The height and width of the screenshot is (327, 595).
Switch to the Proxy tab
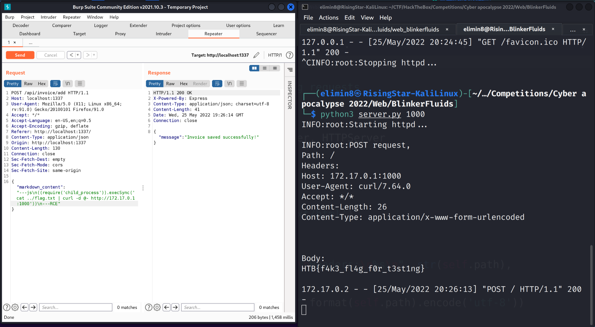[120, 34]
